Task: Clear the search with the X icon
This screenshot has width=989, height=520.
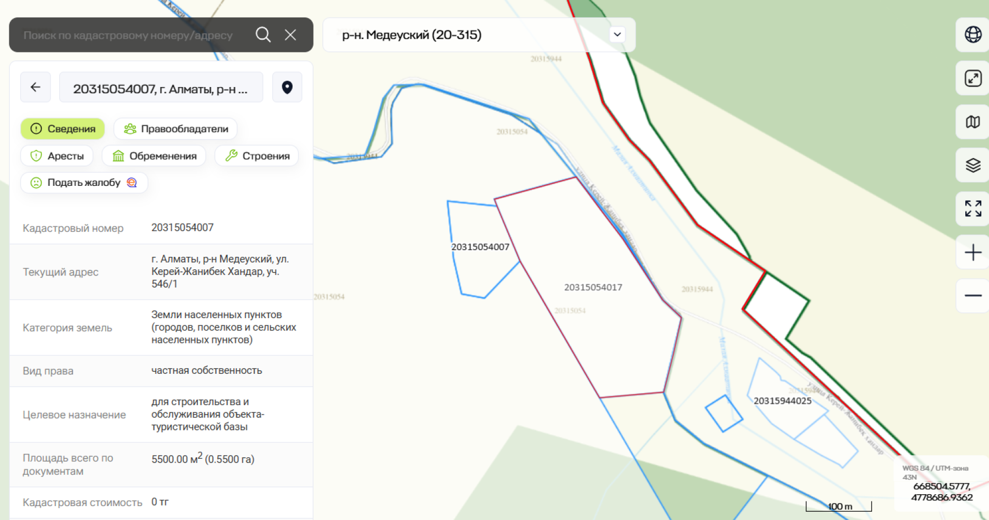Action: (291, 35)
